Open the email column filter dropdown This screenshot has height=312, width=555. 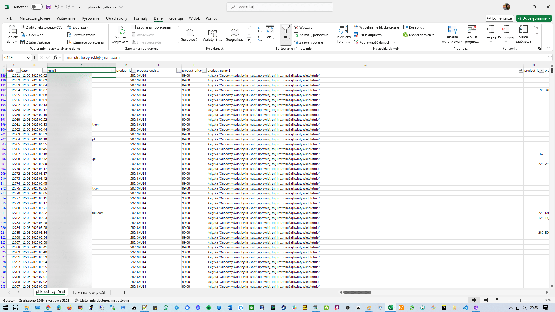(113, 70)
